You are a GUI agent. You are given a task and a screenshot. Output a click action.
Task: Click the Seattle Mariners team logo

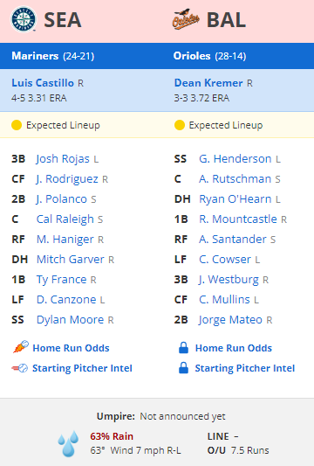tap(24, 19)
